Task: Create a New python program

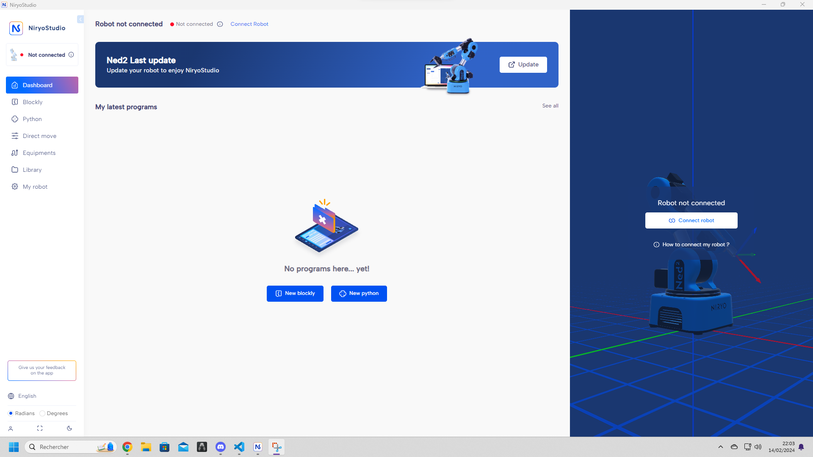Action: (x=359, y=293)
